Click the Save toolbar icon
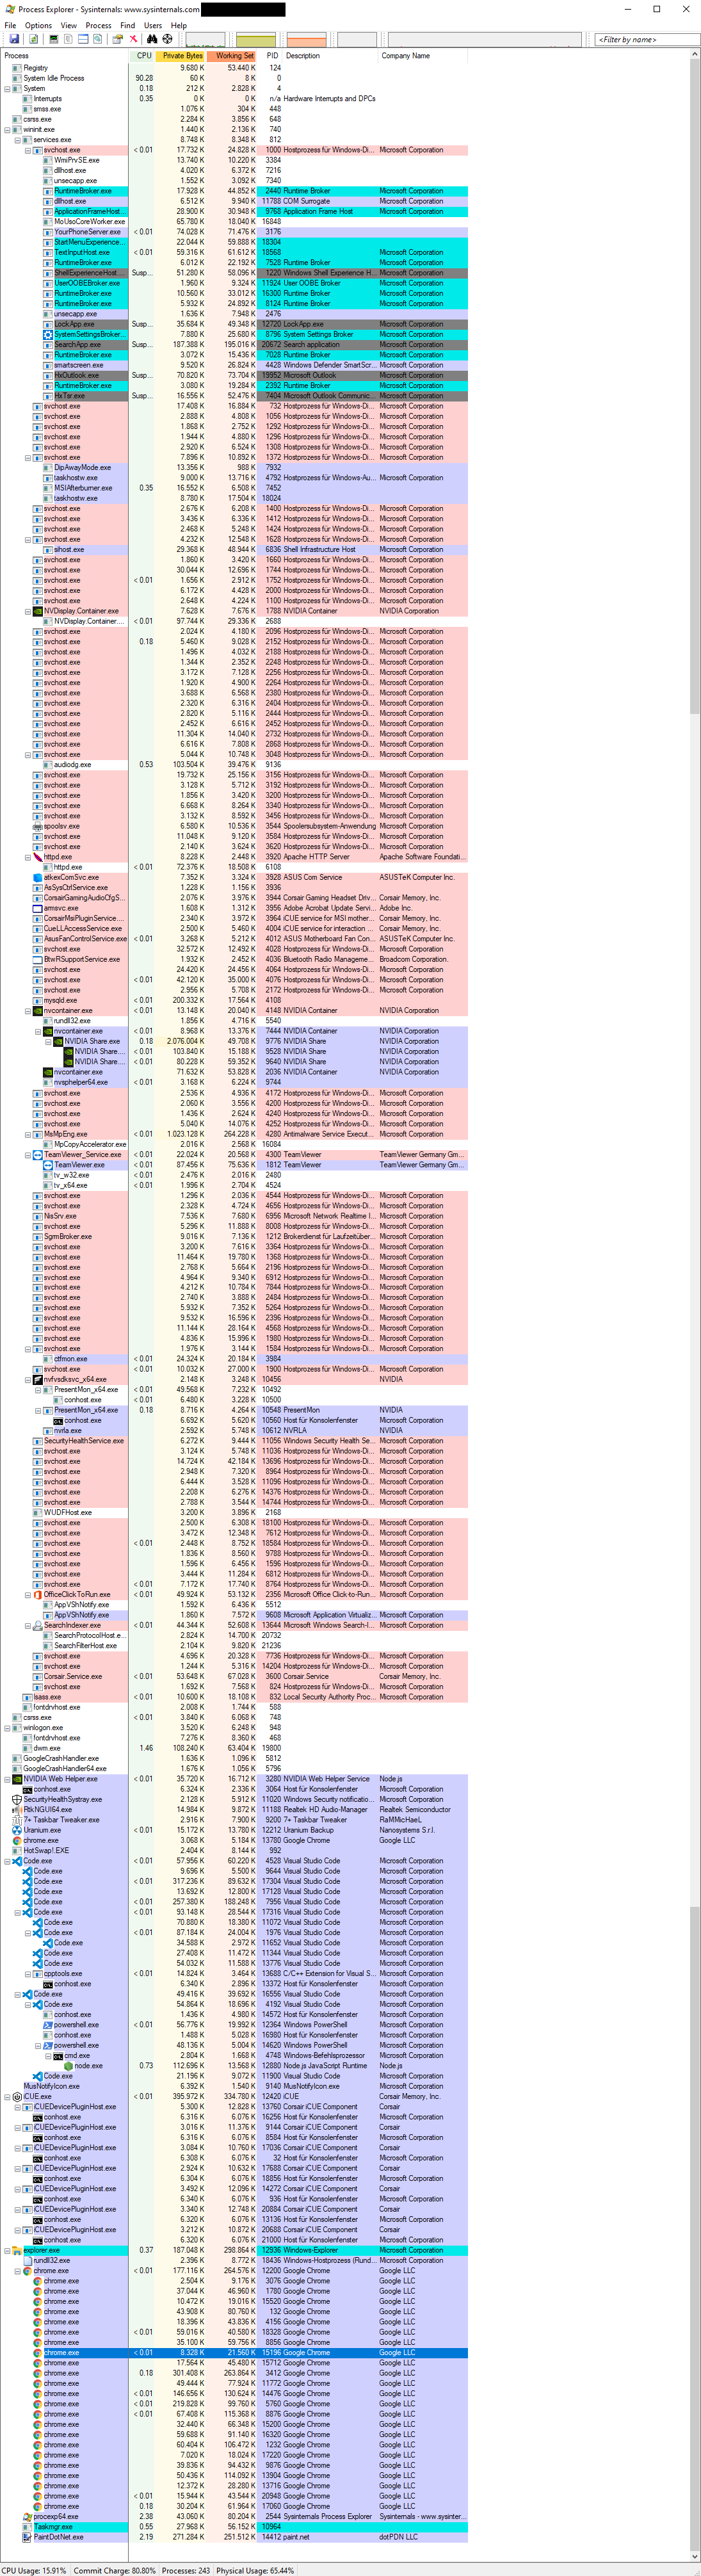 [14, 39]
